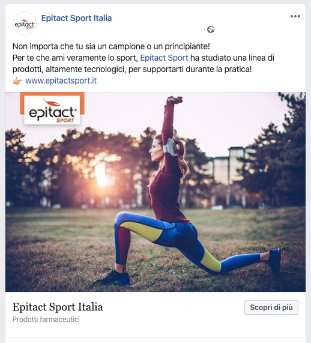This screenshot has width=311, height=343.
Task: Click the phone armband on the woman's arm
Action: pos(171,147)
